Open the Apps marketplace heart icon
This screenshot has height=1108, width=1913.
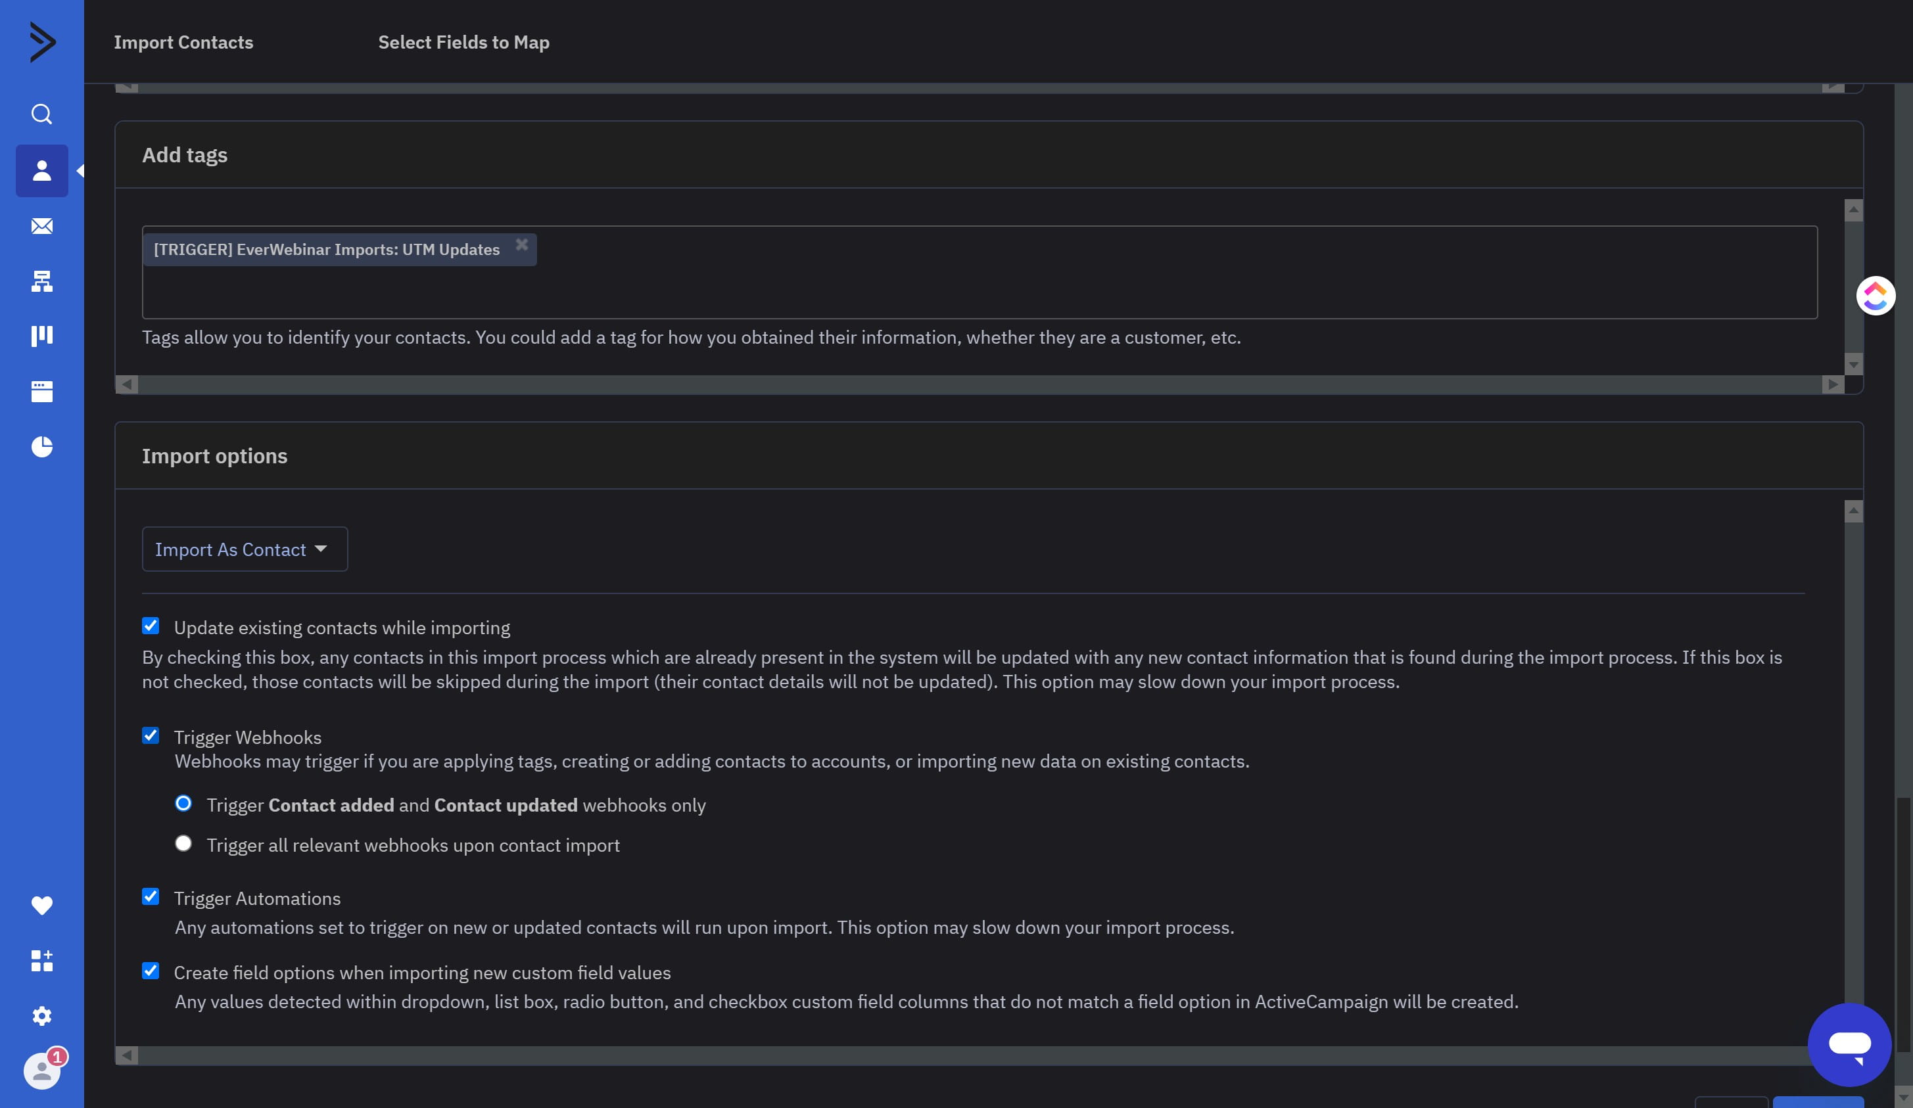(42, 905)
